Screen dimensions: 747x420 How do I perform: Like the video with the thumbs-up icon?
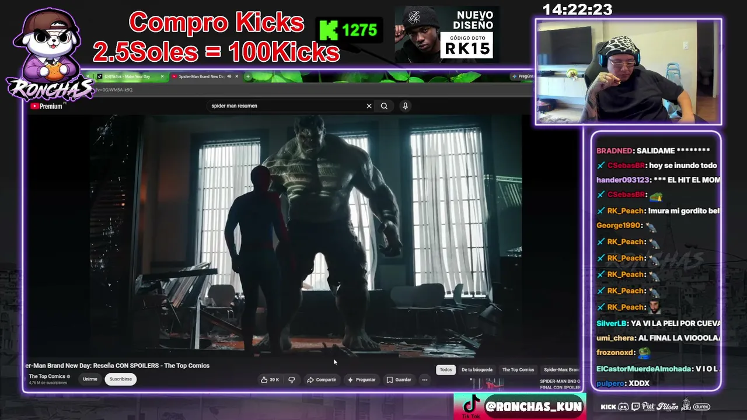[x=264, y=380]
